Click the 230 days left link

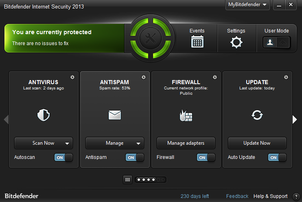195,196
